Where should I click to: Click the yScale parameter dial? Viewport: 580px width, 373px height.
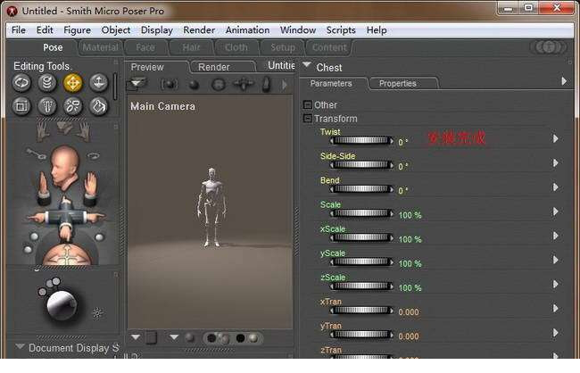click(361, 262)
